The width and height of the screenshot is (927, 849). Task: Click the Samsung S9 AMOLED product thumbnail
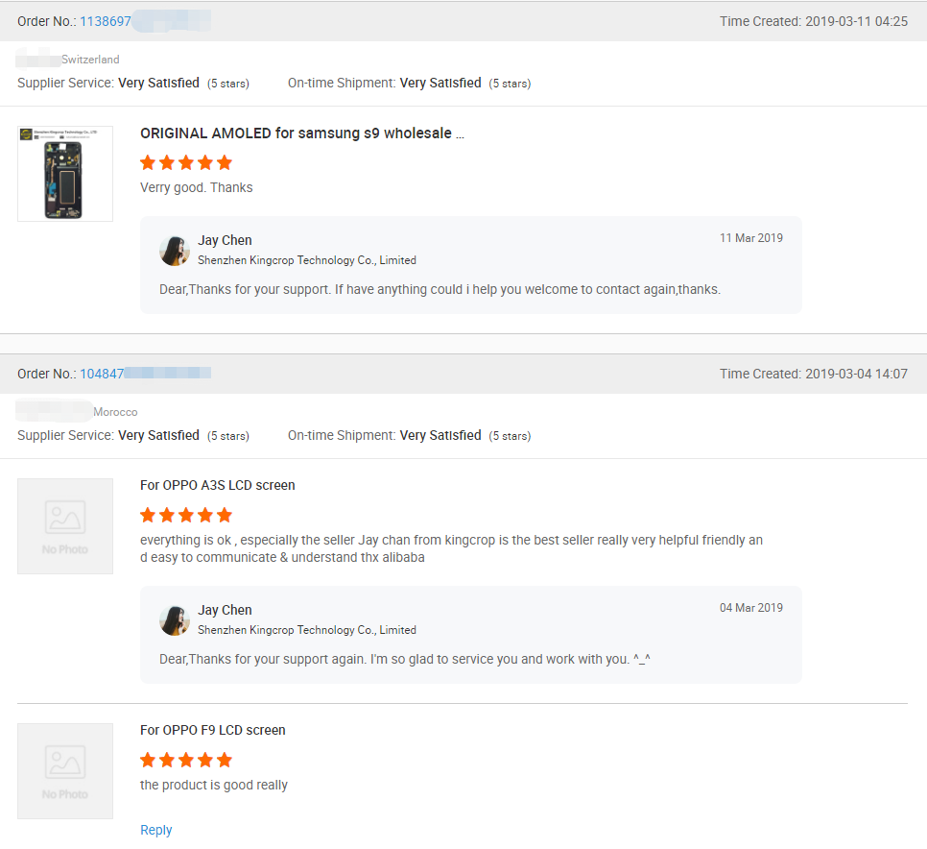pos(65,174)
